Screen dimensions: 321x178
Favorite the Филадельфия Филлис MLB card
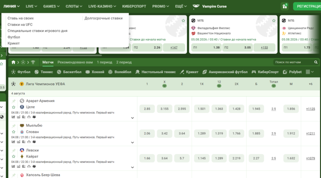(x=274, y=20)
